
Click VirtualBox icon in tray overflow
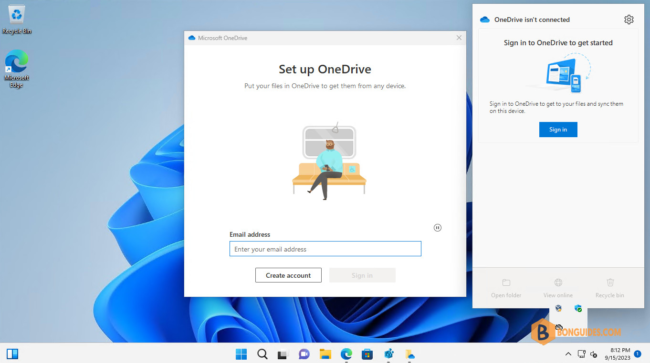(x=558, y=308)
